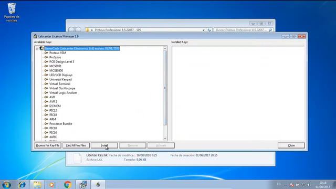336x189 pixels.
Task: Click Licence Manager taskbar icon
Action: 98,185
